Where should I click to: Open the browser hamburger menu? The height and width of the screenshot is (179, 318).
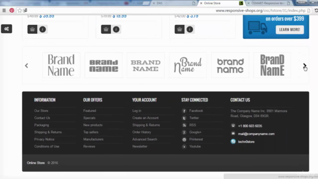pyautogui.click(x=4, y=10)
